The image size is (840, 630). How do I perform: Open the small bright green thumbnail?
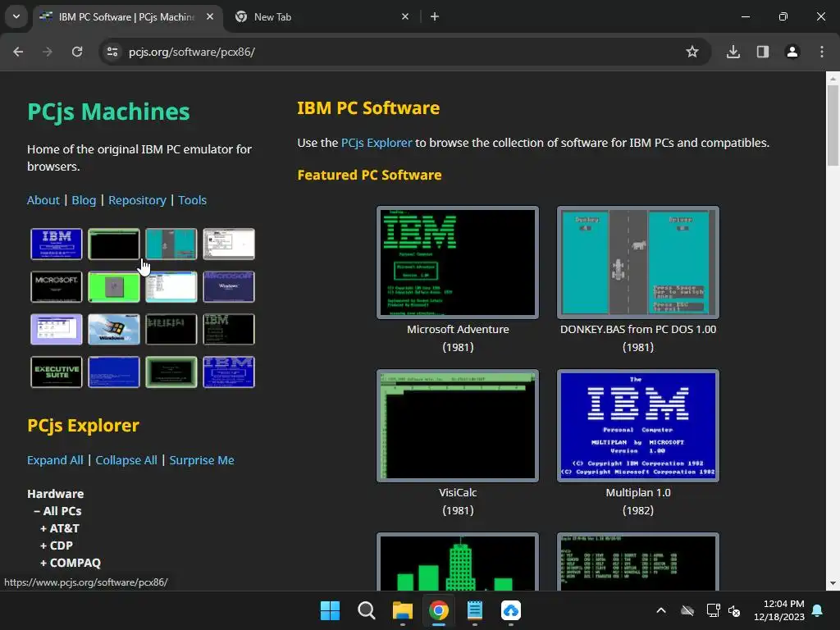[x=113, y=286]
